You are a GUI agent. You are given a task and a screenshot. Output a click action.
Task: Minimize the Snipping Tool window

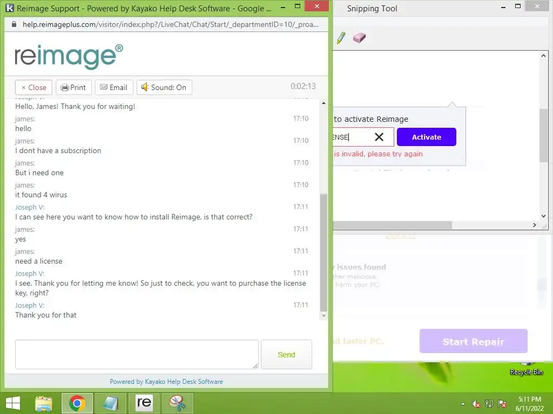click(503, 7)
